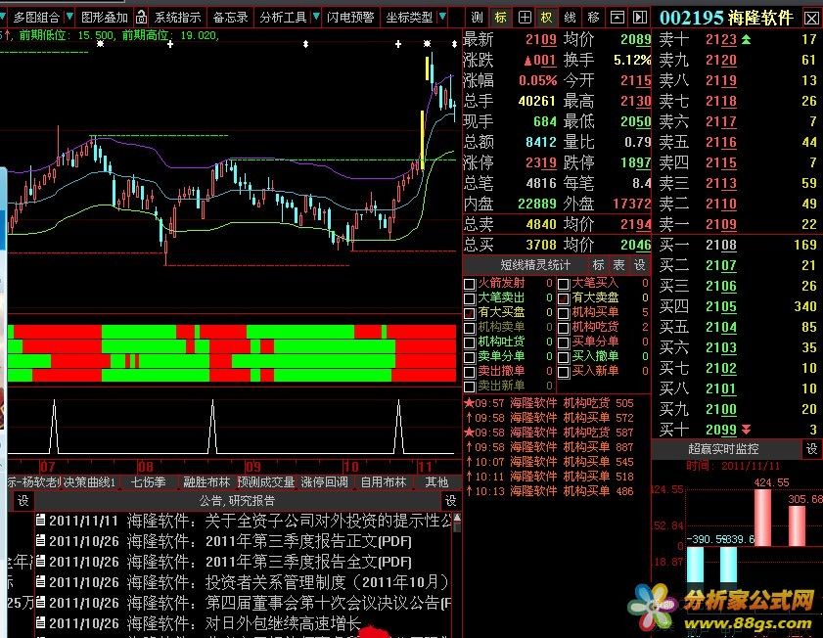823x638 pixels.
Task: Click the announcement list vertical scrollbar
Action: tap(457, 574)
